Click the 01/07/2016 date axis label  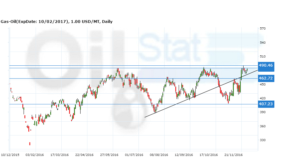(134, 155)
